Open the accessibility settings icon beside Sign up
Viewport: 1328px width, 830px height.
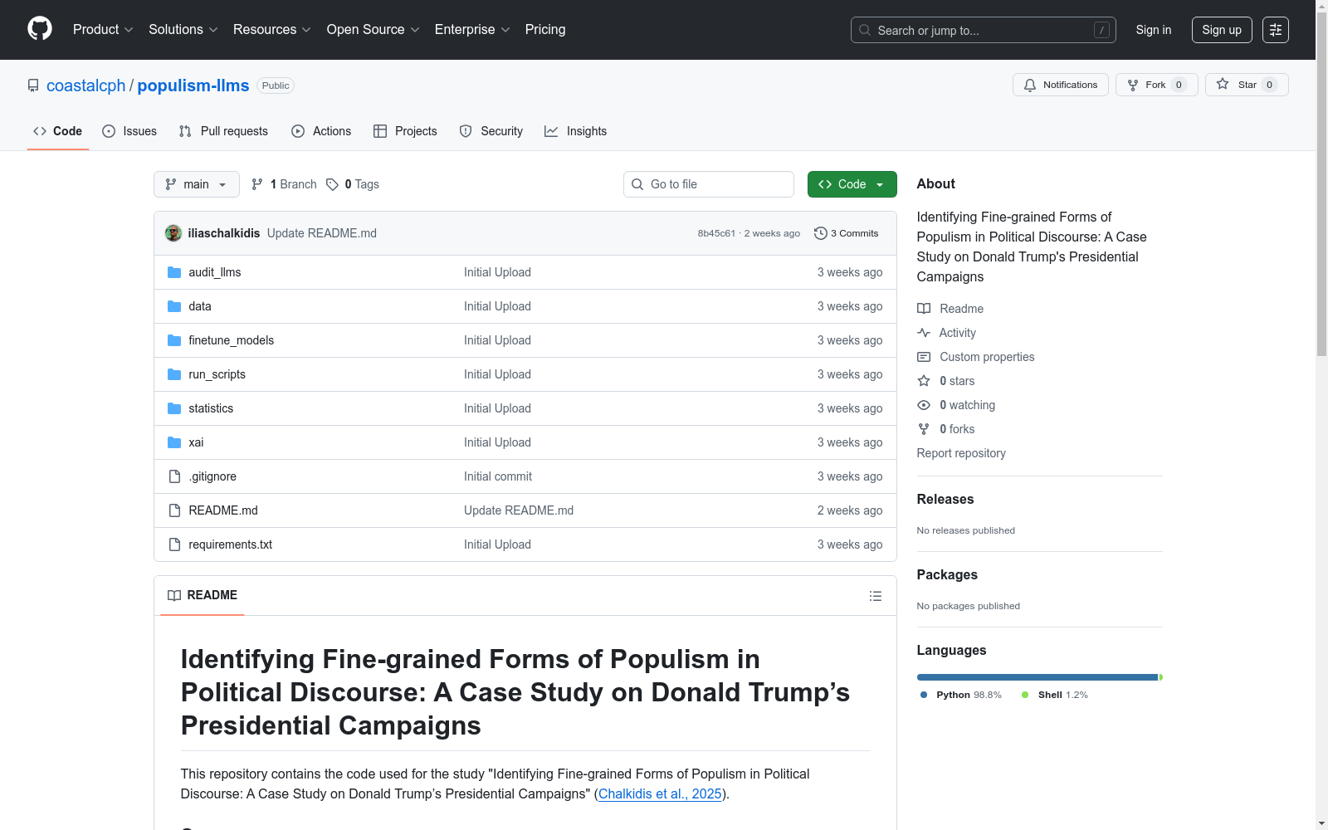[1276, 30]
